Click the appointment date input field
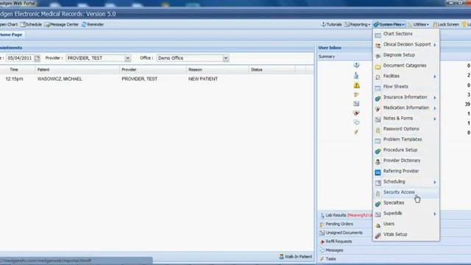The height and width of the screenshot is (265, 471). (x=20, y=58)
